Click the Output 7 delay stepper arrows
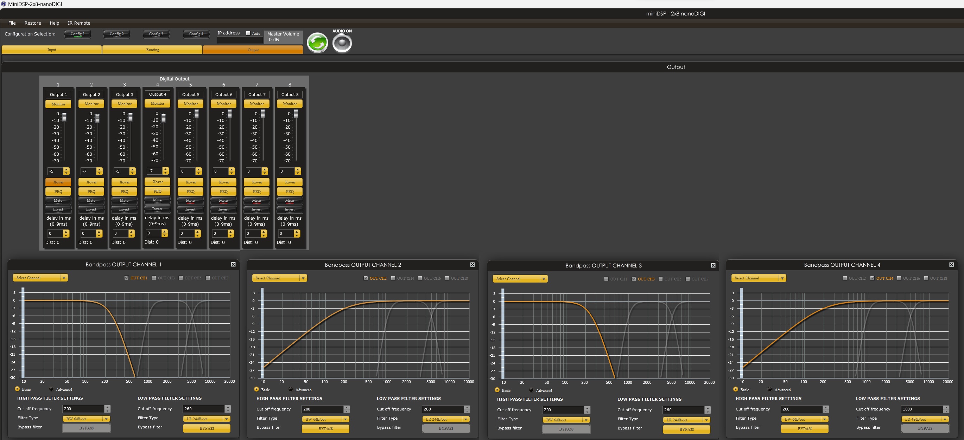 pos(264,234)
